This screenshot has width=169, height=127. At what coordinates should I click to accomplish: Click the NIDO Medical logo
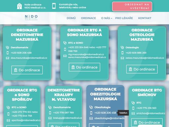tap(31, 18)
